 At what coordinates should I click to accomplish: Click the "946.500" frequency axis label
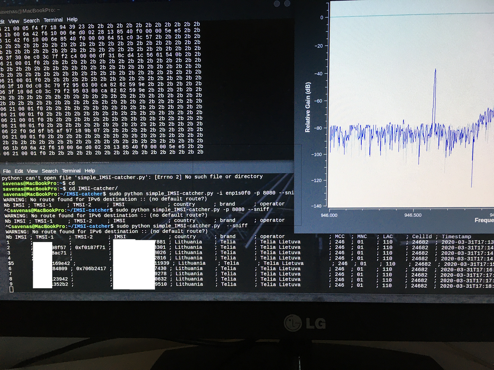coord(413,215)
